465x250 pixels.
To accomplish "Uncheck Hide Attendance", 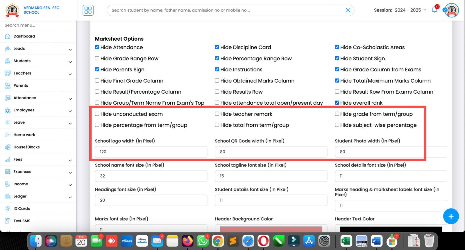I will (97, 47).
